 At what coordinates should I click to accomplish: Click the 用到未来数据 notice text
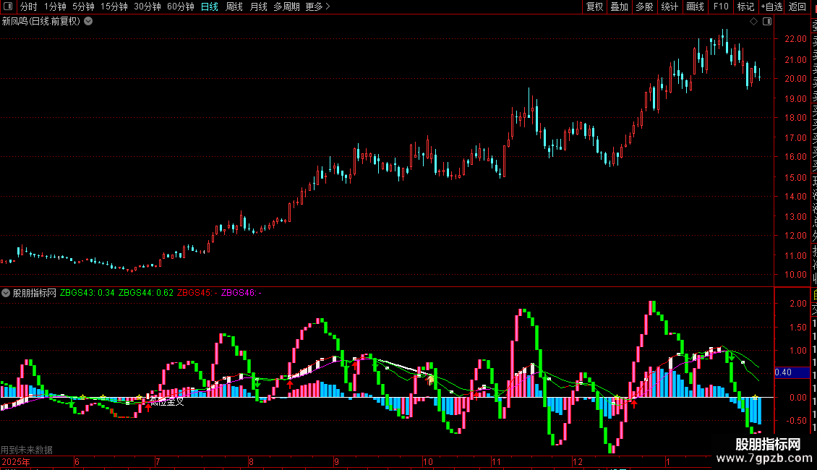27,450
